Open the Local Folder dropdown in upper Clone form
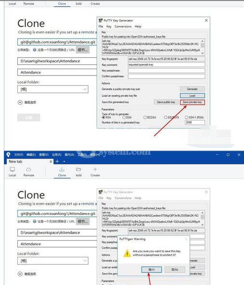The width and height of the screenshot is (244, 285). coord(53,89)
